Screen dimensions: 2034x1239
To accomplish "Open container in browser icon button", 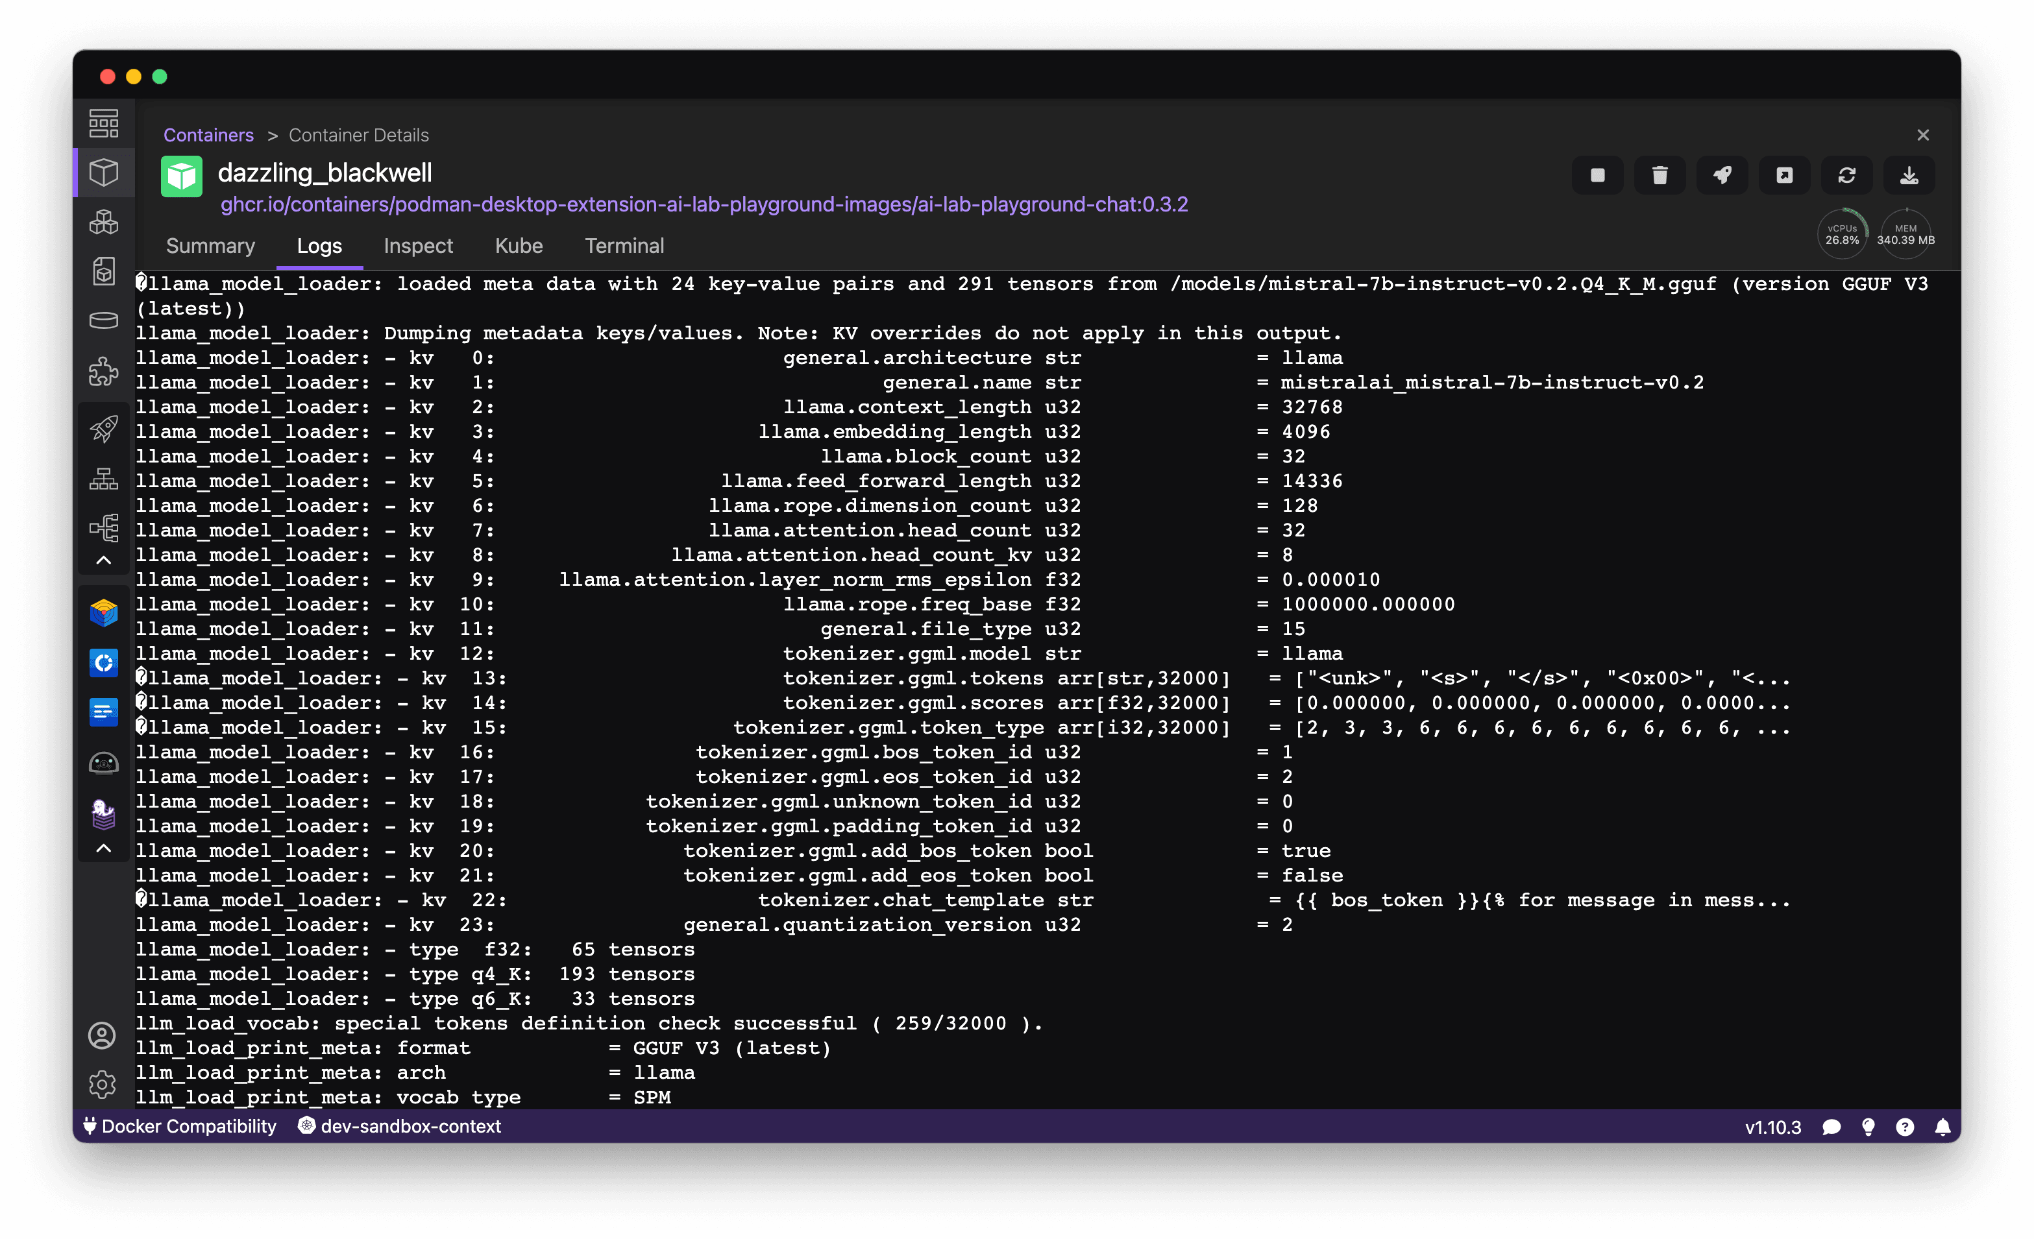I will click(1784, 175).
